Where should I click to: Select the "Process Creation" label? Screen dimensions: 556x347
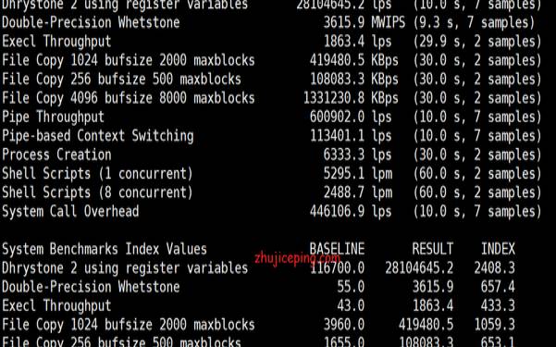(x=56, y=155)
